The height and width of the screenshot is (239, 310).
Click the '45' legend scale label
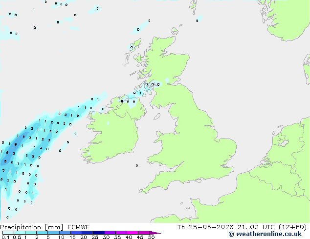point(140,237)
